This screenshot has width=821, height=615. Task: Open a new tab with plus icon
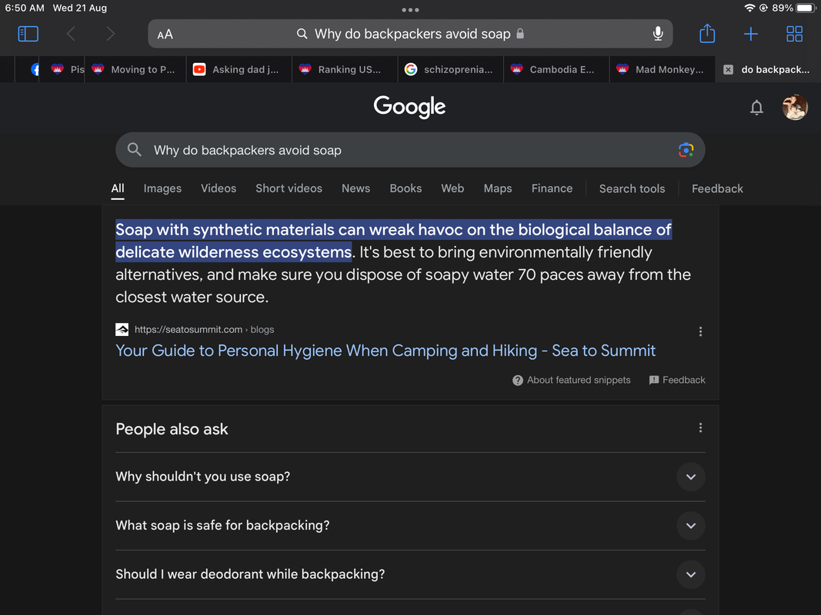coord(750,34)
